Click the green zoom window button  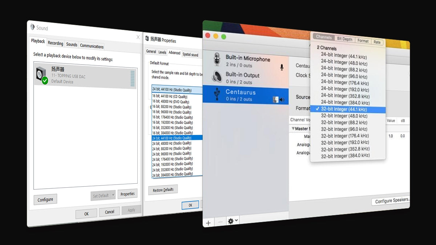pyautogui.click(x=224, y=37)
